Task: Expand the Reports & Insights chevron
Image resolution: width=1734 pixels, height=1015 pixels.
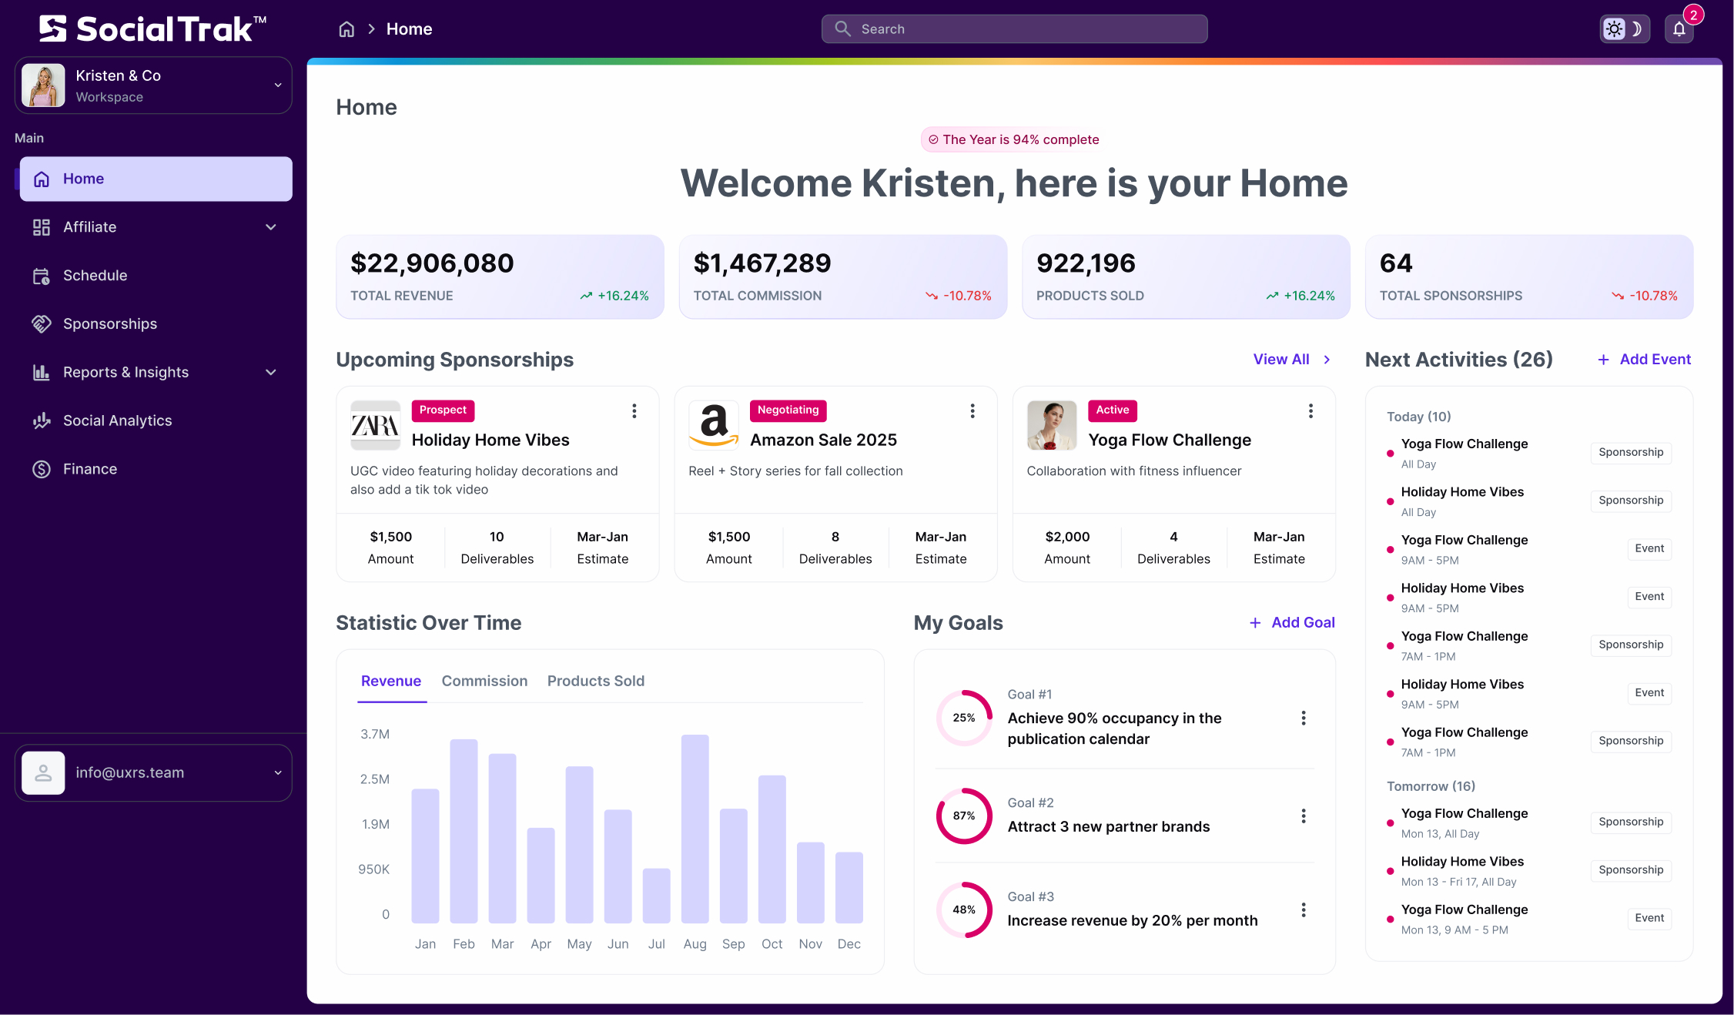Action: pyautogui.click(x=271, y=373)
